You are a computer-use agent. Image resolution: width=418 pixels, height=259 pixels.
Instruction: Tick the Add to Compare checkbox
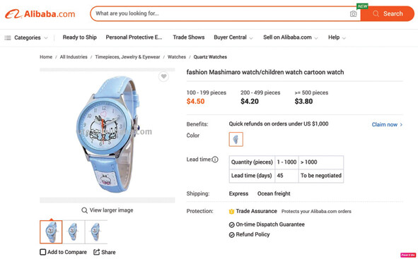click(42, 252)
